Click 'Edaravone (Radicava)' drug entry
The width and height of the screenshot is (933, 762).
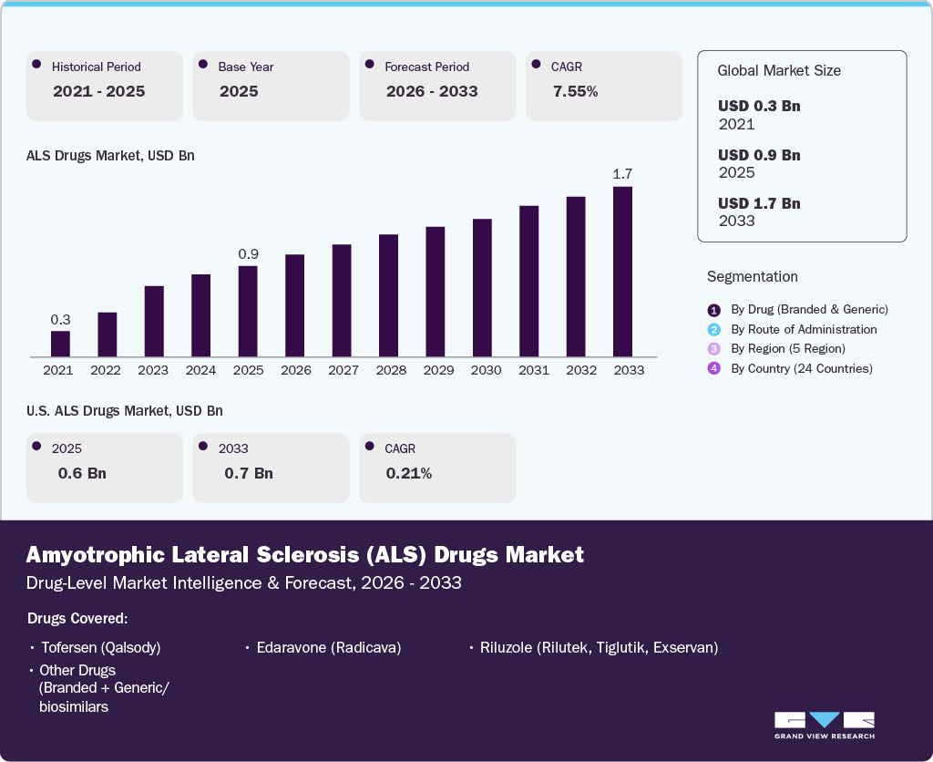point(328,648)
